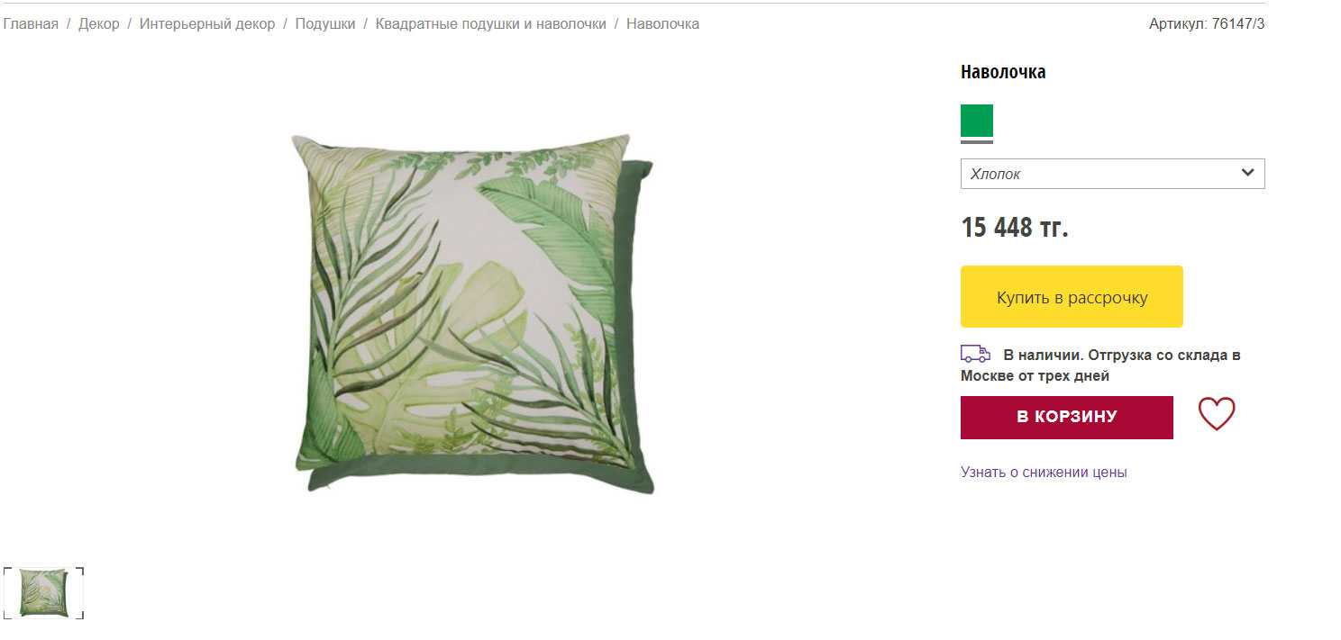Open the Декор breadcrumb link
The height and width of the screenshot is (640, 1341).
coord(99,24)
